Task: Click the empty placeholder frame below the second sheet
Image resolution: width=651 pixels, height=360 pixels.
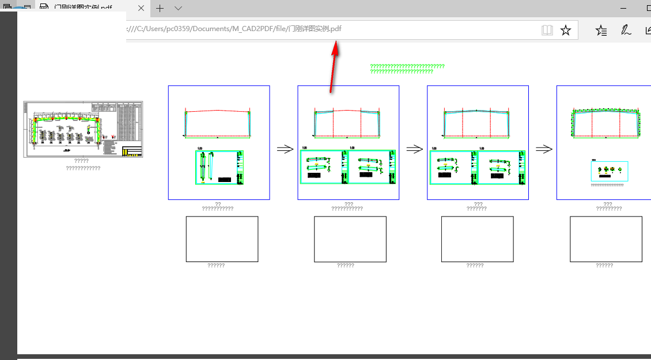Action: coord(350,238)
